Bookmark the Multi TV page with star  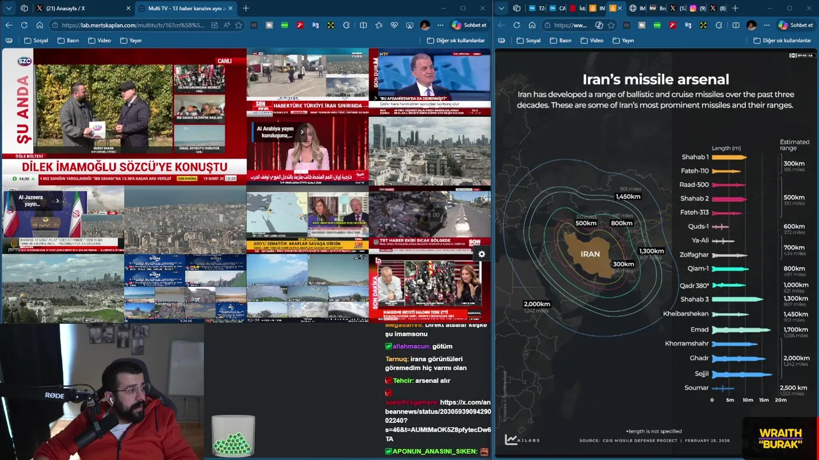tap(239, 25)
